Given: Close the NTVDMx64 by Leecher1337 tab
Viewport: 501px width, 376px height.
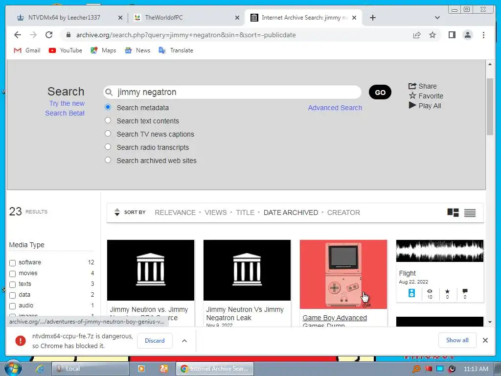Looking at the screenshot, I should tap(120, 18).
